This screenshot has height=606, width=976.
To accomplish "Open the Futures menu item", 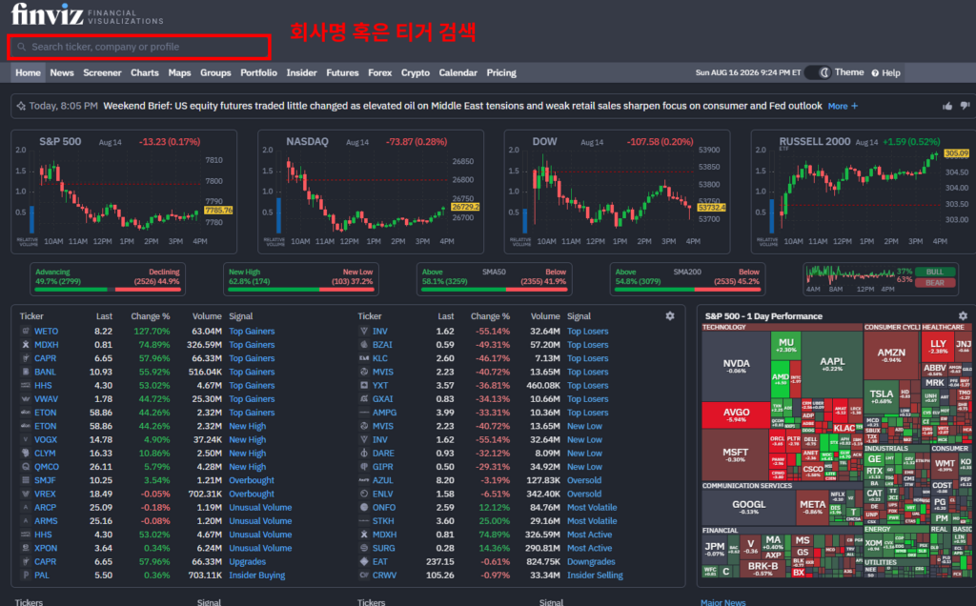I will [342, 72].
